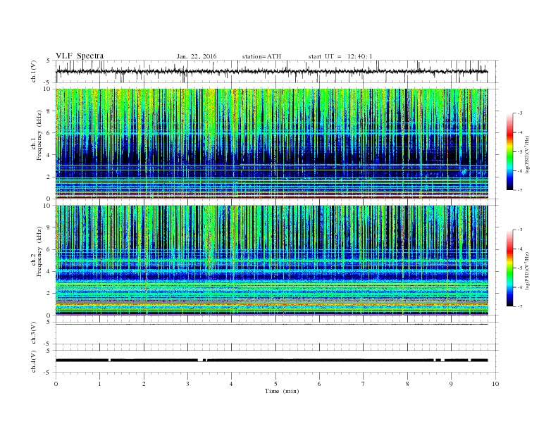
Task: Click the "6" tick on the time axis
Action: click(319, 384)
